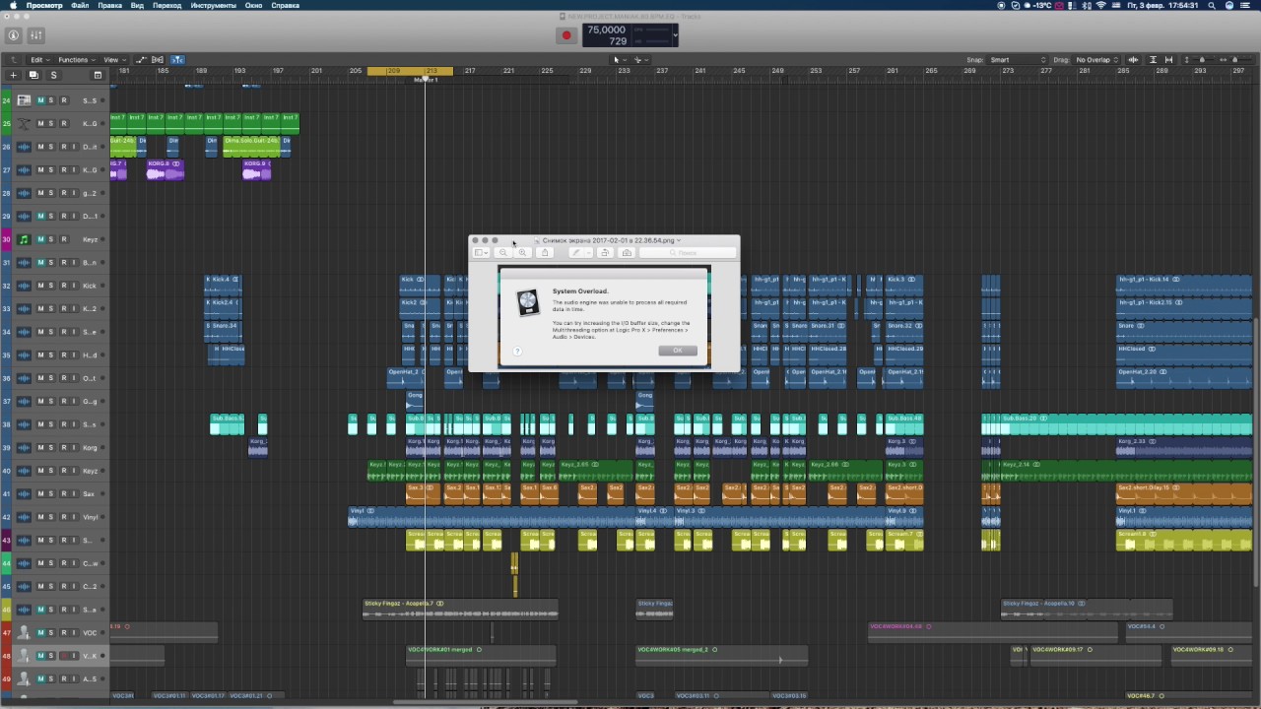
Task: Mute track 24 with its M button
Action: [40, 100]
